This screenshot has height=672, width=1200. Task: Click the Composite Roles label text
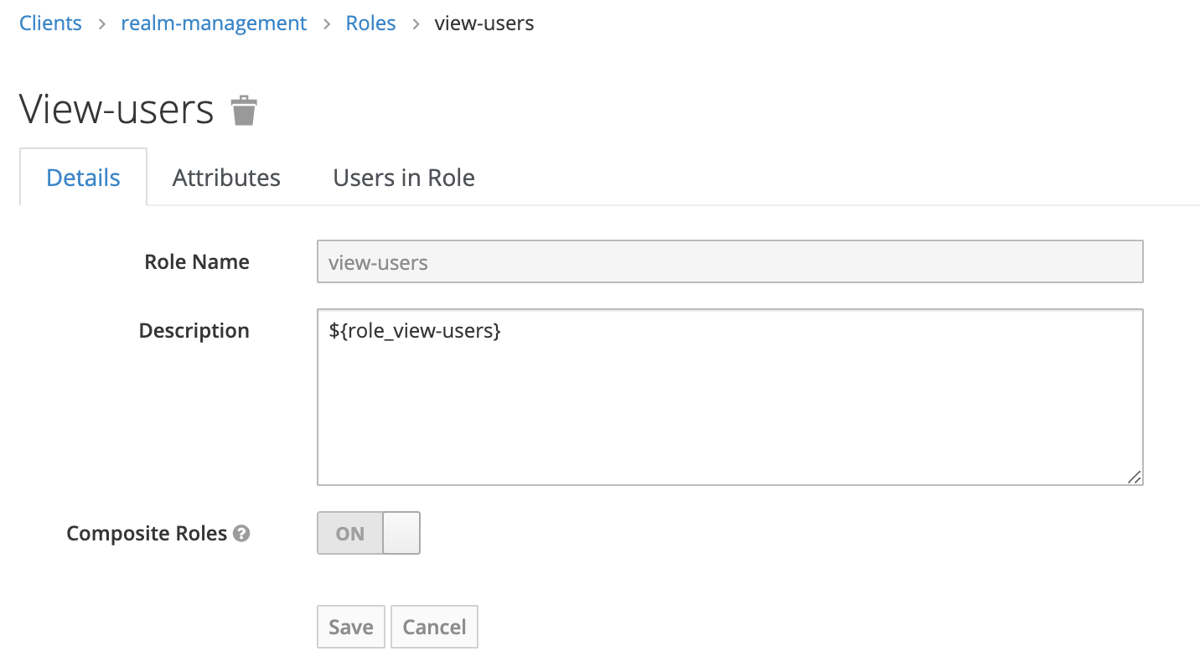coord(147,534)
